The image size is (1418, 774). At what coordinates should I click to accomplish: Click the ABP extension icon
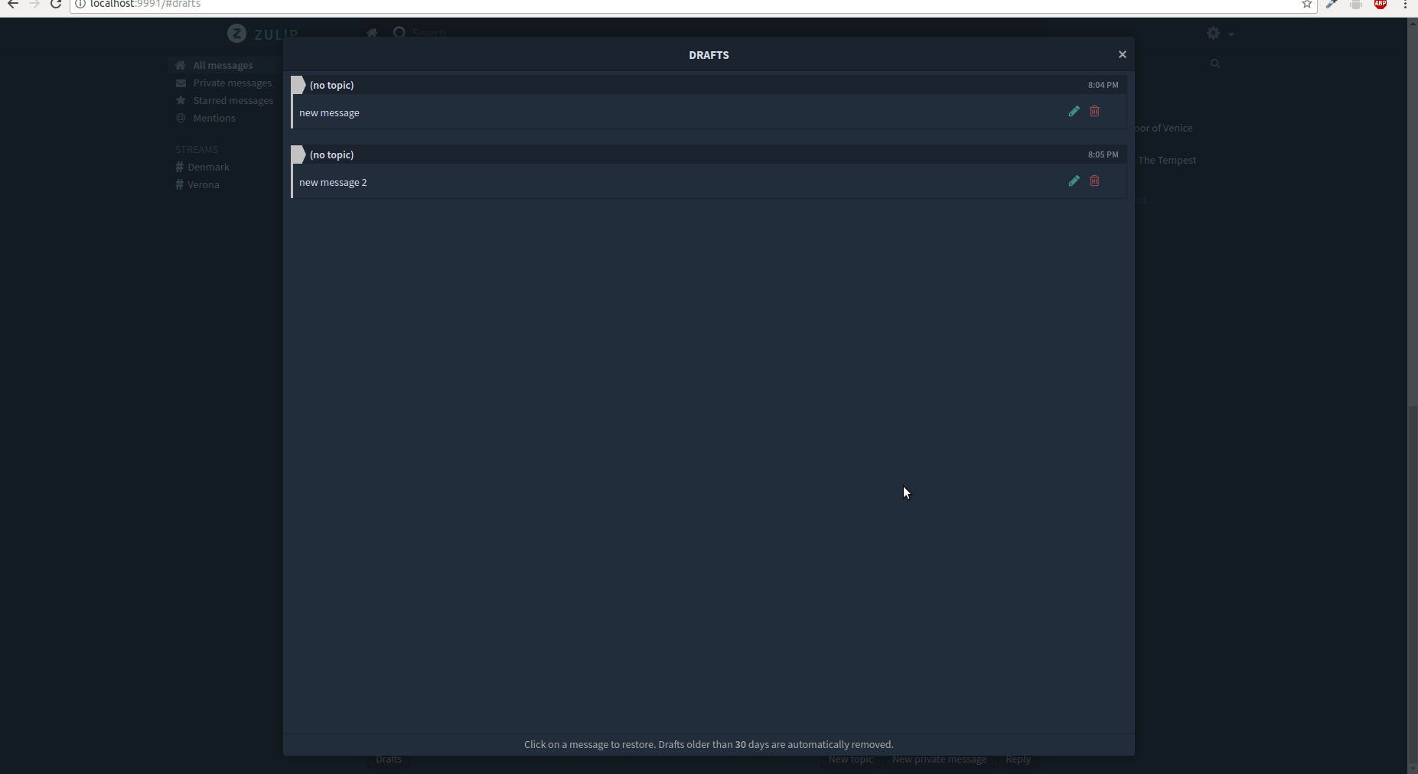1381,5
